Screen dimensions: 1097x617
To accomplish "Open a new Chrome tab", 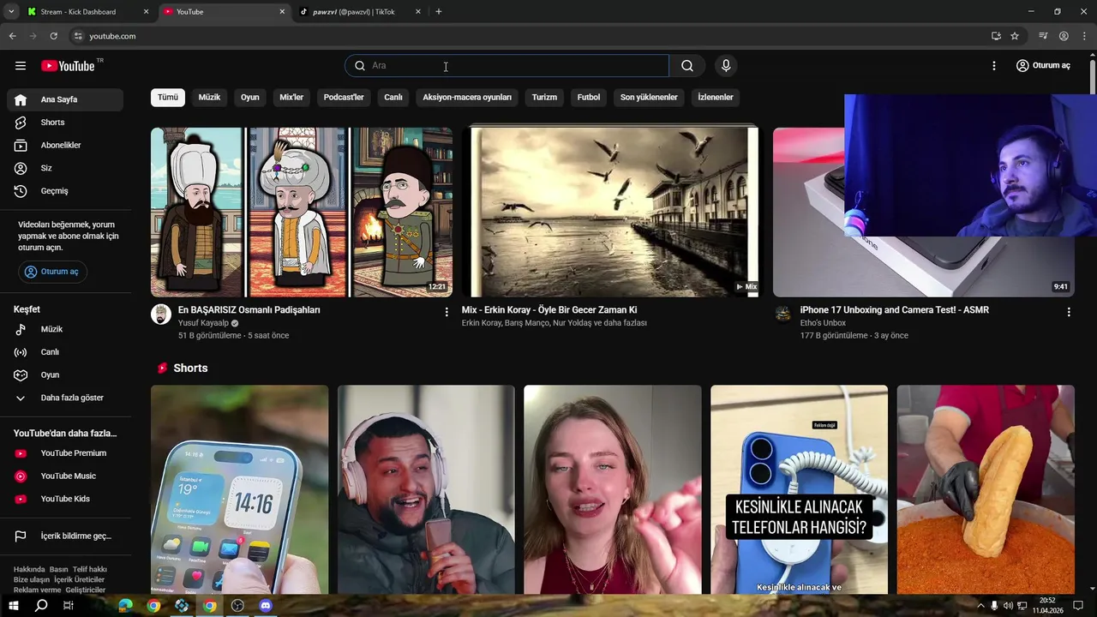I will pos(439,12).
